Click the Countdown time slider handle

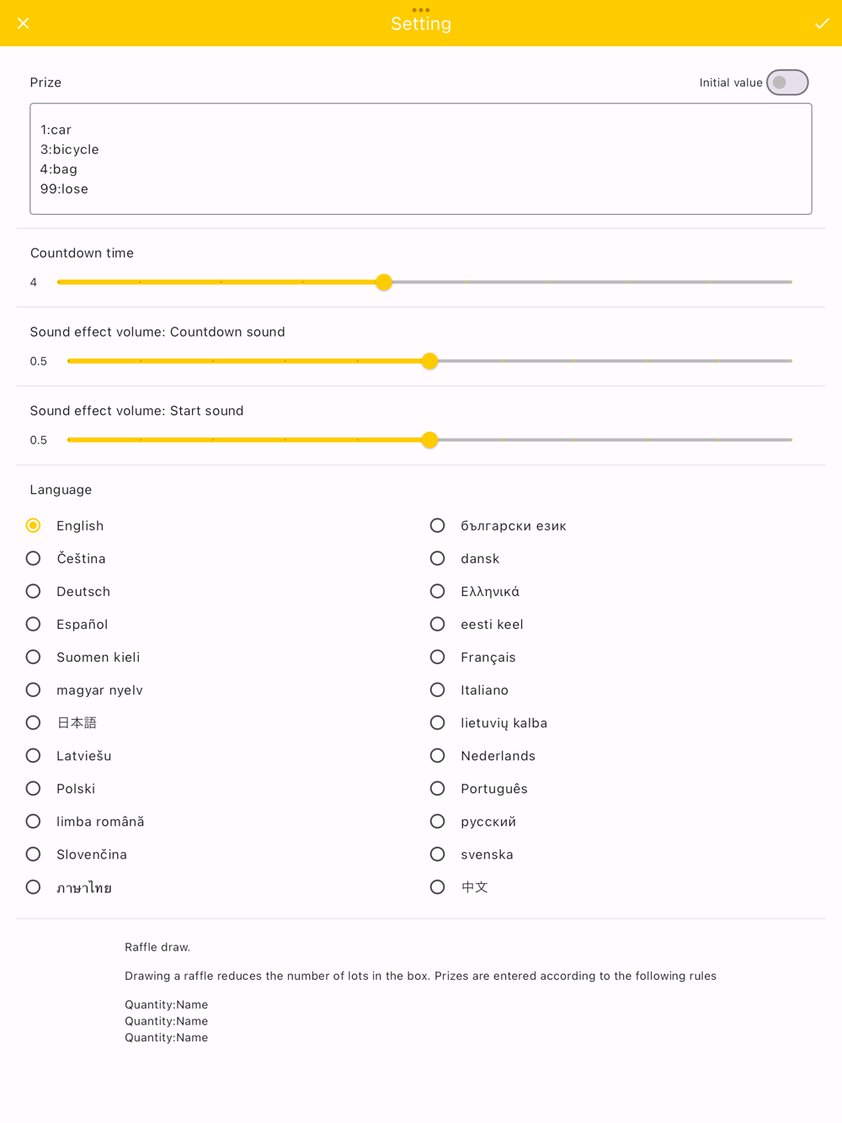[x=384, y=282]
